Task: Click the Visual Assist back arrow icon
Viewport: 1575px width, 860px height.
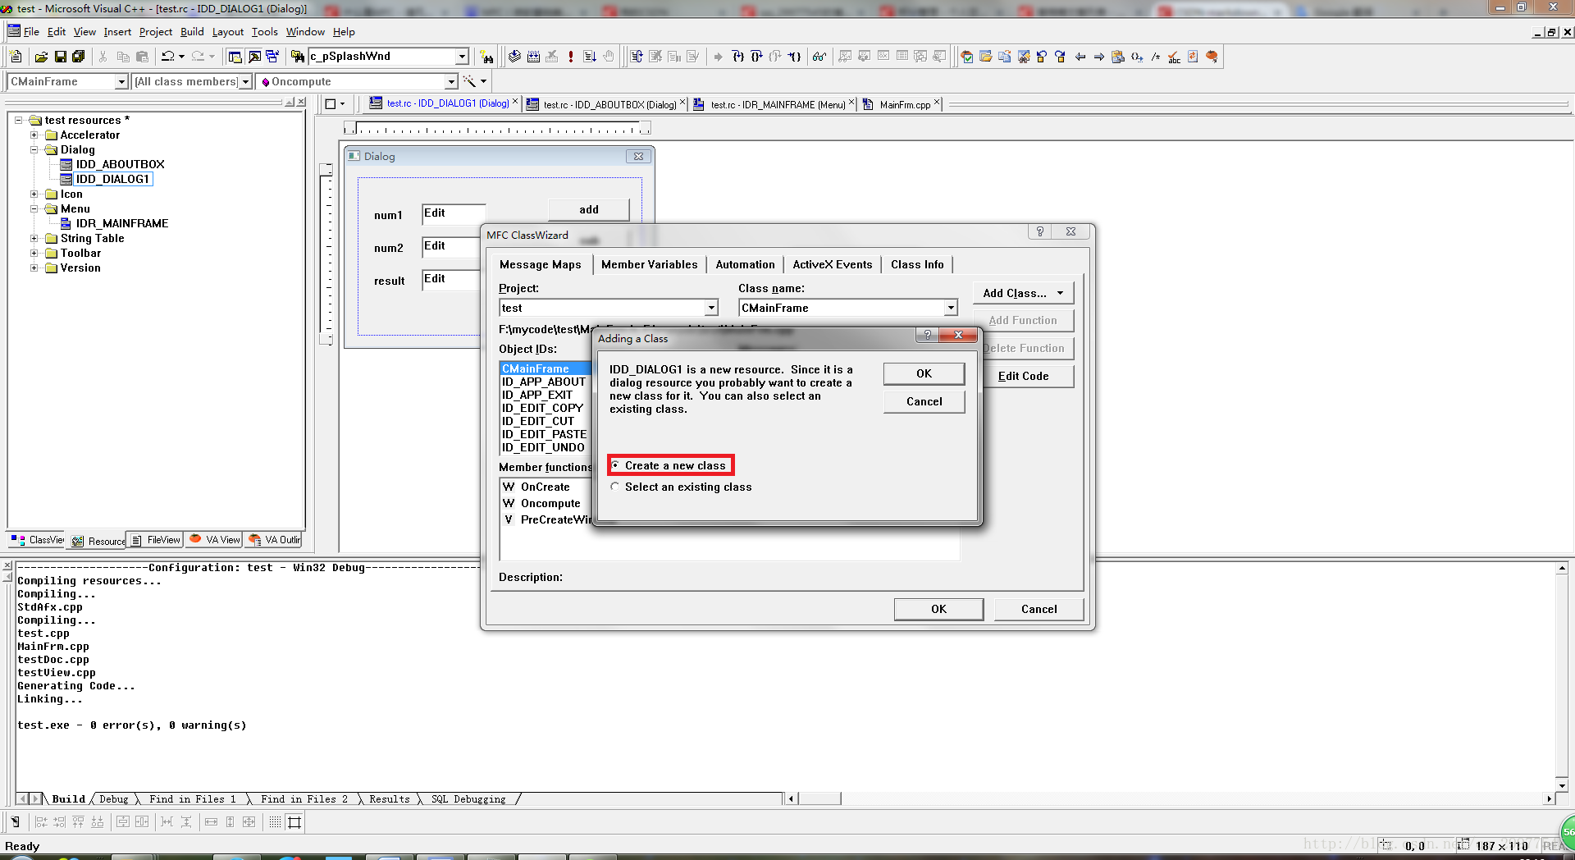Action: click(1080, 57)
